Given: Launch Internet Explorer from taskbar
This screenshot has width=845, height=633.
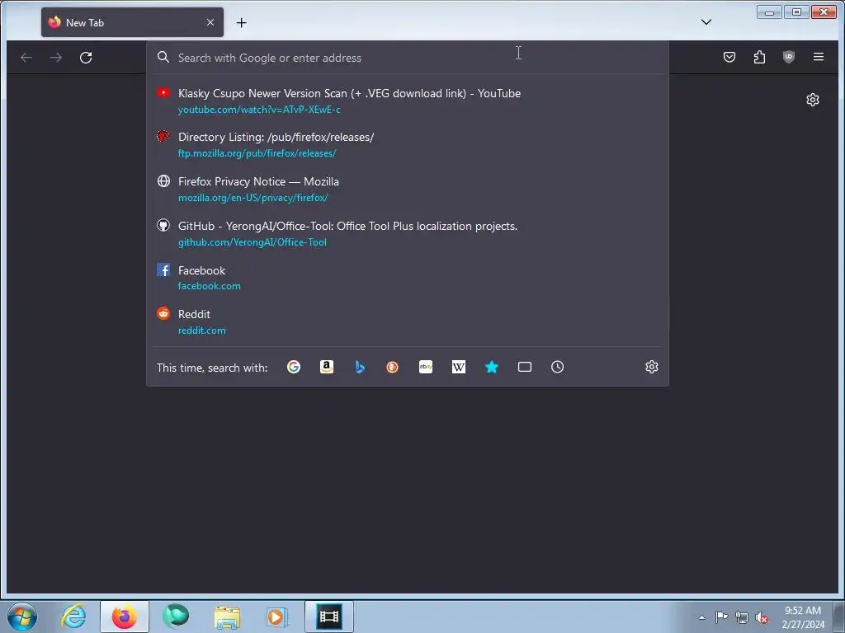Looking at the screenshot, I should pos(73,617).
